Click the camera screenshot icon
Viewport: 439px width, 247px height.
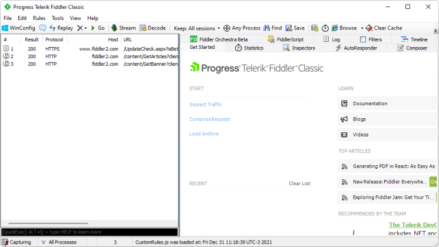pos(315,28)
